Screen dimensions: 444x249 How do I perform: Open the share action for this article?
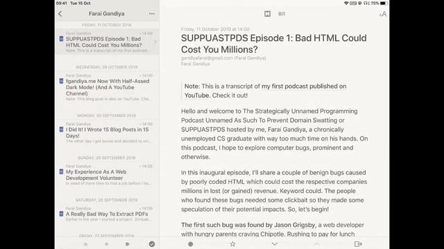358,244
